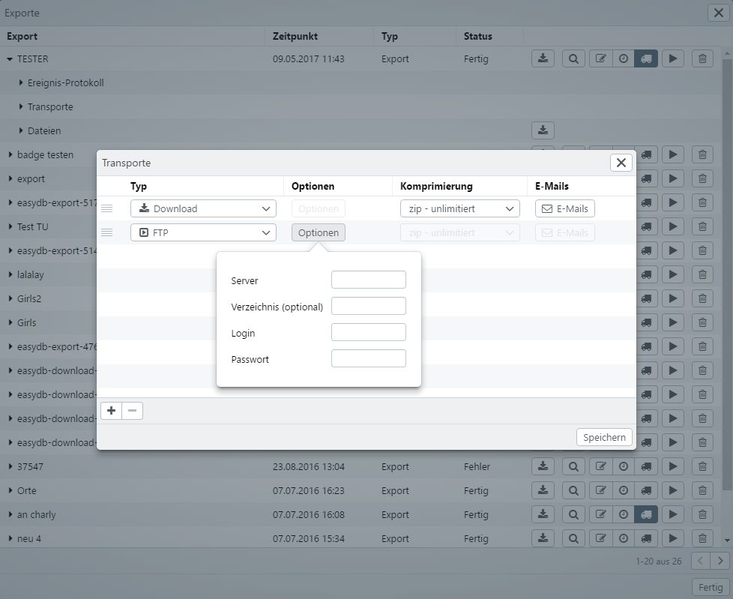
Task: Click the play icon in Orte row
Action: tap(673, 490)
